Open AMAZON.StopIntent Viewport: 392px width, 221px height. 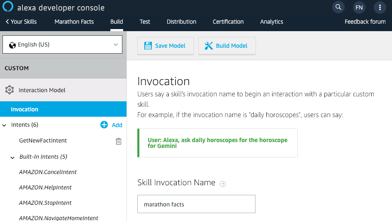pos(45,203)
